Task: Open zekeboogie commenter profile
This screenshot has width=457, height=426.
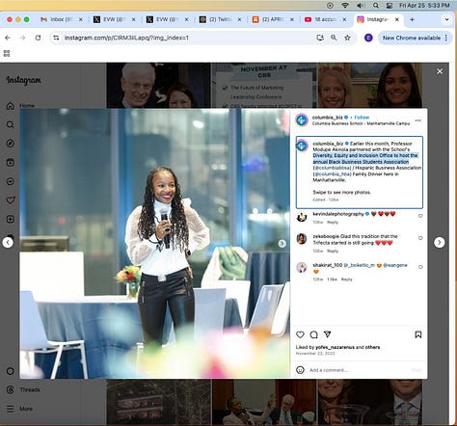Action: pyautogui.click(x=326, y=236)
